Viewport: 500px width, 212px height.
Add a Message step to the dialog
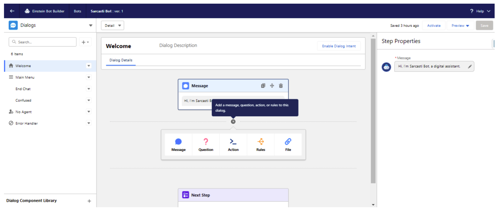pyautogui.click(x=178, y=145)
